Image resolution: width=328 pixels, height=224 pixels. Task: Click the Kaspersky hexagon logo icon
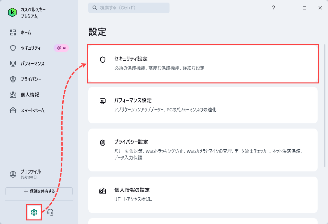(12, 13)
